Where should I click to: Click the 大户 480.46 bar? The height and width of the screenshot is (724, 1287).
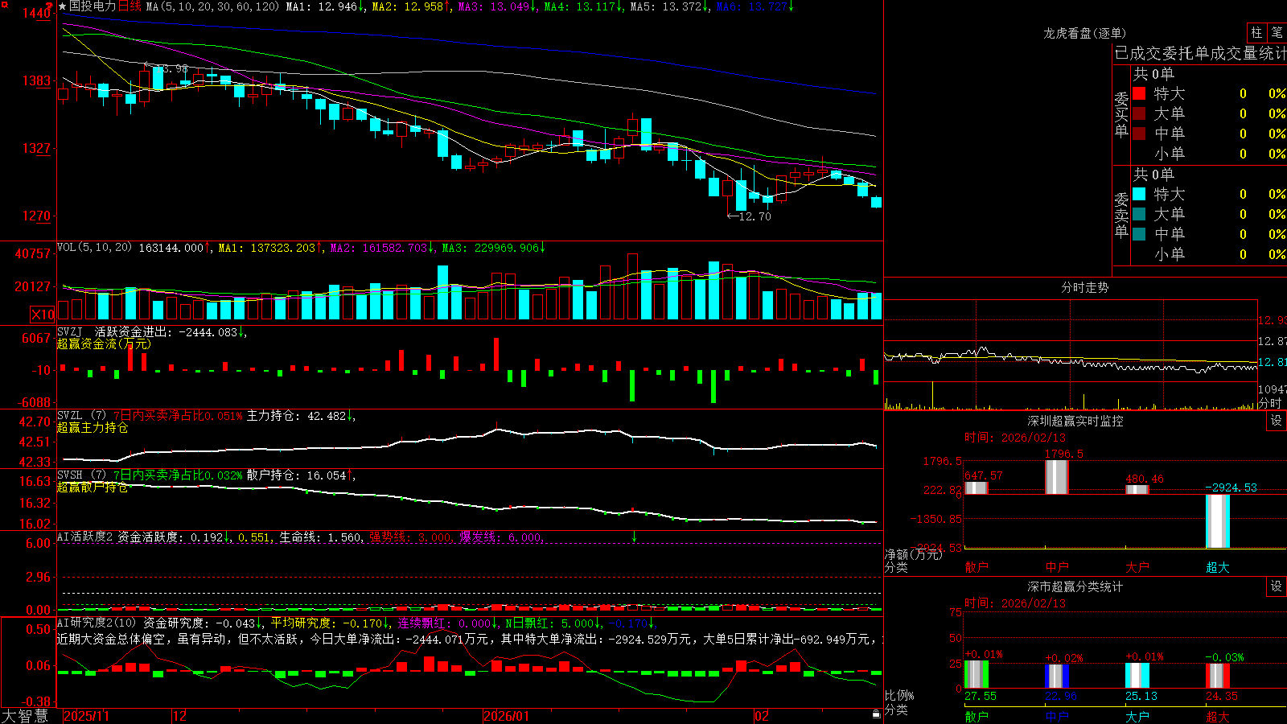tap(1137, 489)
